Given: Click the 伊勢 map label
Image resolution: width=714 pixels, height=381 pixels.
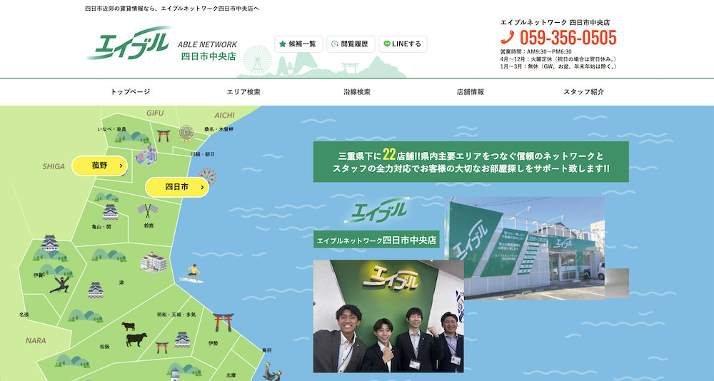Looking at the screenshot, I should [x=213, y=343].
